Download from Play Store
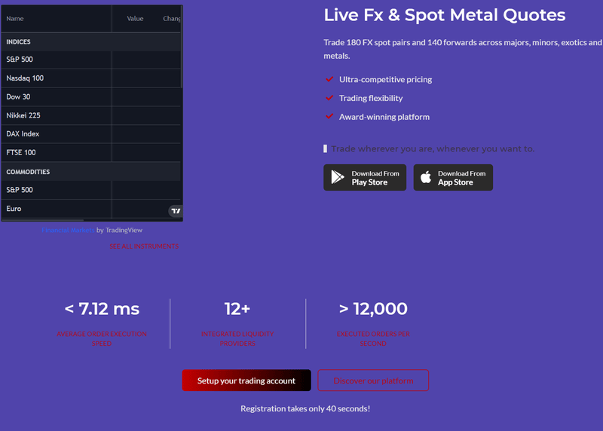 click(365, 178)
